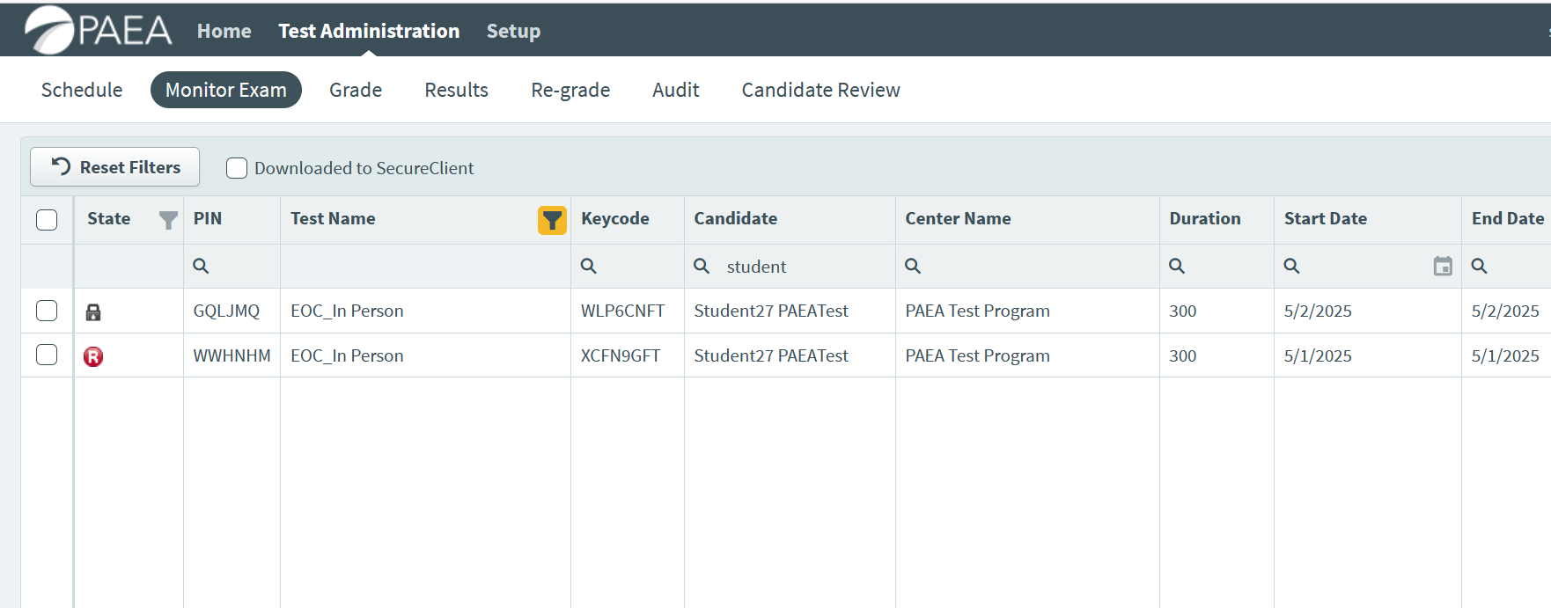
Task: Switch to the Re-grade tab
Action: coord(570,90)
